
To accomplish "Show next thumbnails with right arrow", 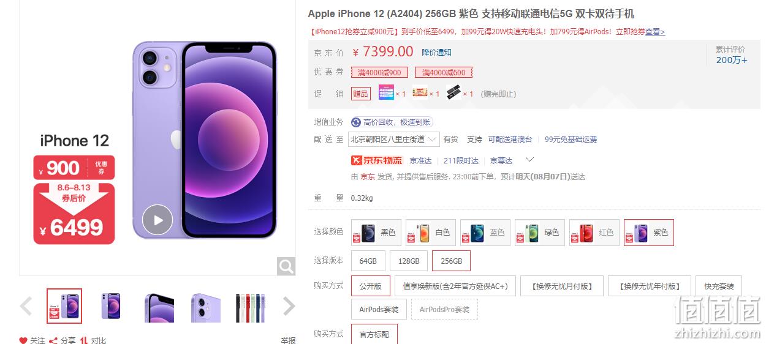I will [289, 306].
